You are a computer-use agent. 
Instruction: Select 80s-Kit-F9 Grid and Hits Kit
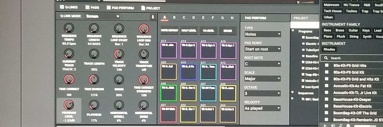pos(356,79)
